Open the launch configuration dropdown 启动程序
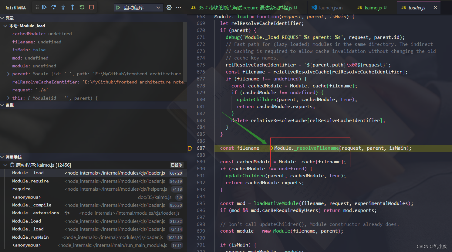Image resolution: width=452 pixels, height=252 pixels. tap(142, 8)
